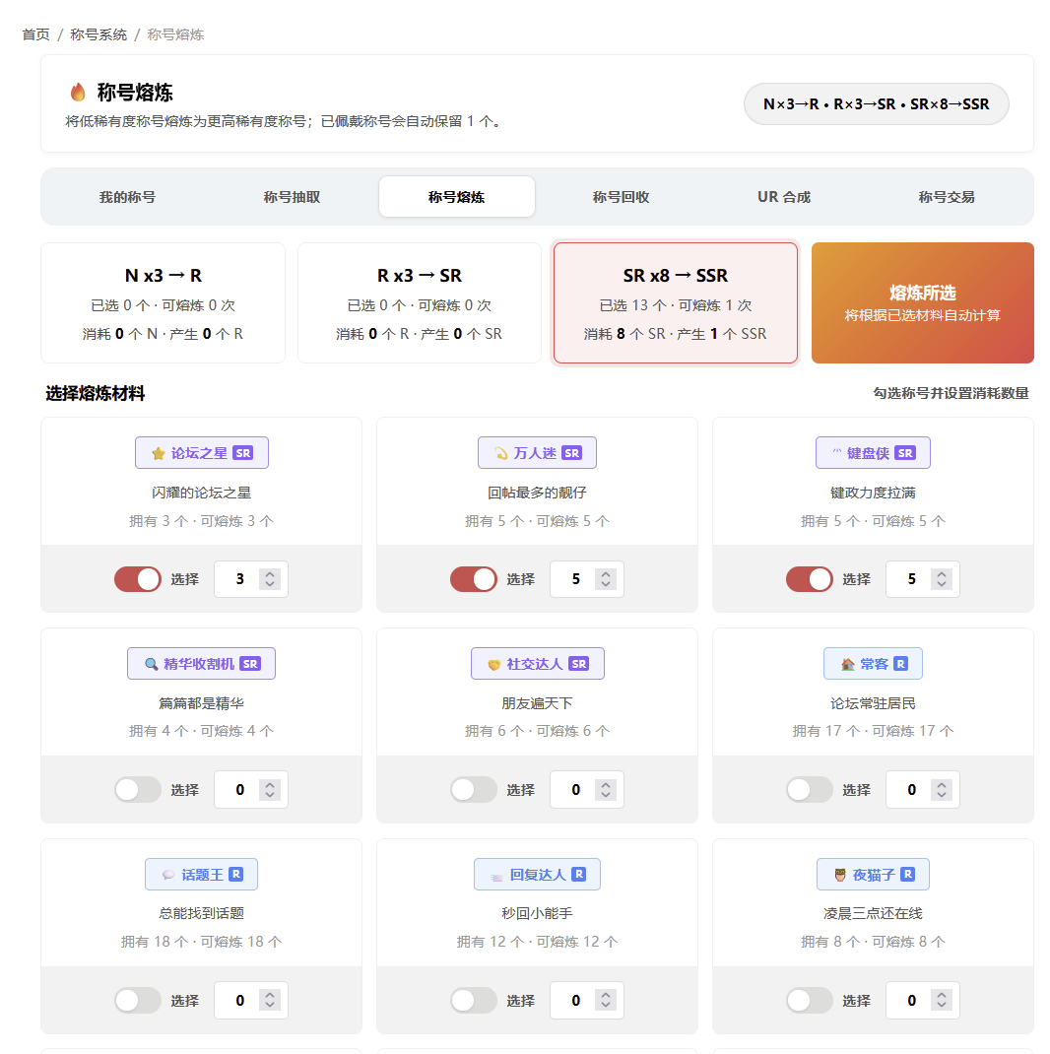
Task: Click the 论坛之星 quantity field showing 3
Action: (x=251, y=579)
